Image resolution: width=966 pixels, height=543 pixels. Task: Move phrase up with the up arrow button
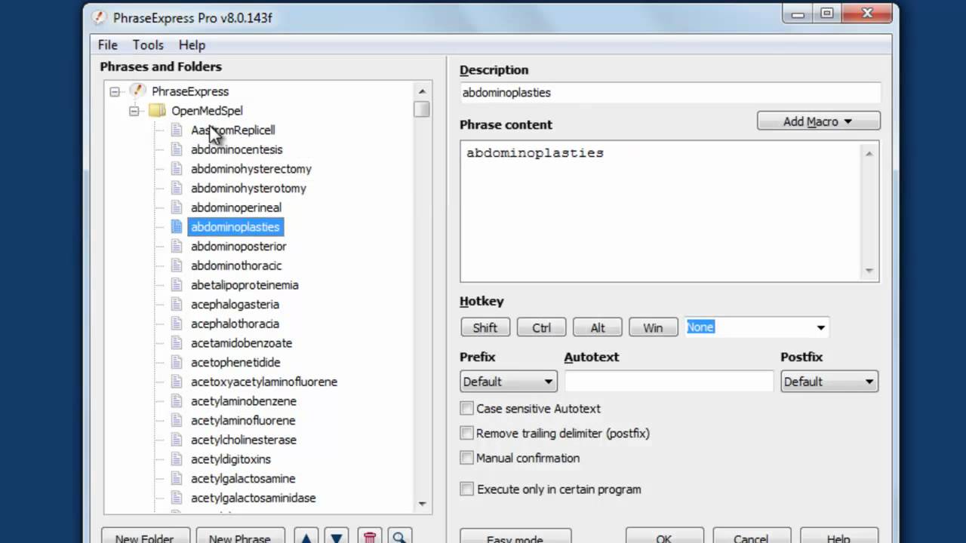tap(306, 537)
